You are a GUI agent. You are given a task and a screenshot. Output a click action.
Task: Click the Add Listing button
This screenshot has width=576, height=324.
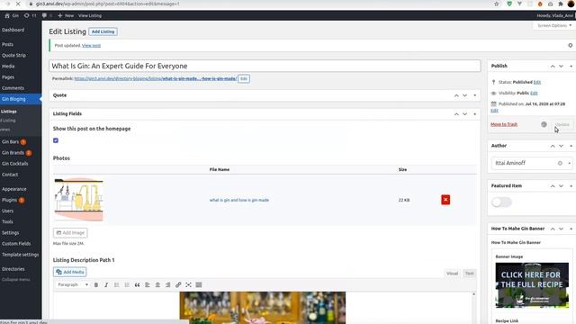point(103,32)
